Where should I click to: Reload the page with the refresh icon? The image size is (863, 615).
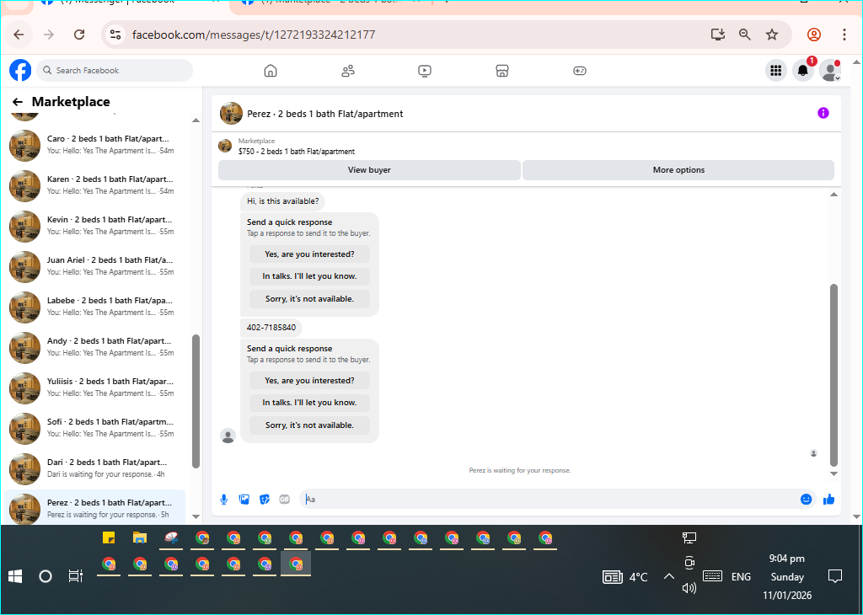[79, 35]
